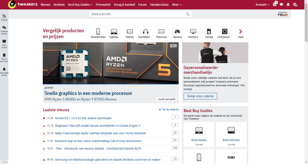Image resolution: width=308 pixels, height=164 pixels.
Task: Open notifications bell in header
Action: click(288, 5)
